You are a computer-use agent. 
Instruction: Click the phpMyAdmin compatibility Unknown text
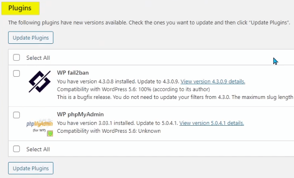tap(109, 131)
